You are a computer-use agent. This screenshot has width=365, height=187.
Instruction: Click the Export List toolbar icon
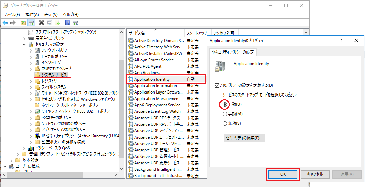(x=57, y=23)
